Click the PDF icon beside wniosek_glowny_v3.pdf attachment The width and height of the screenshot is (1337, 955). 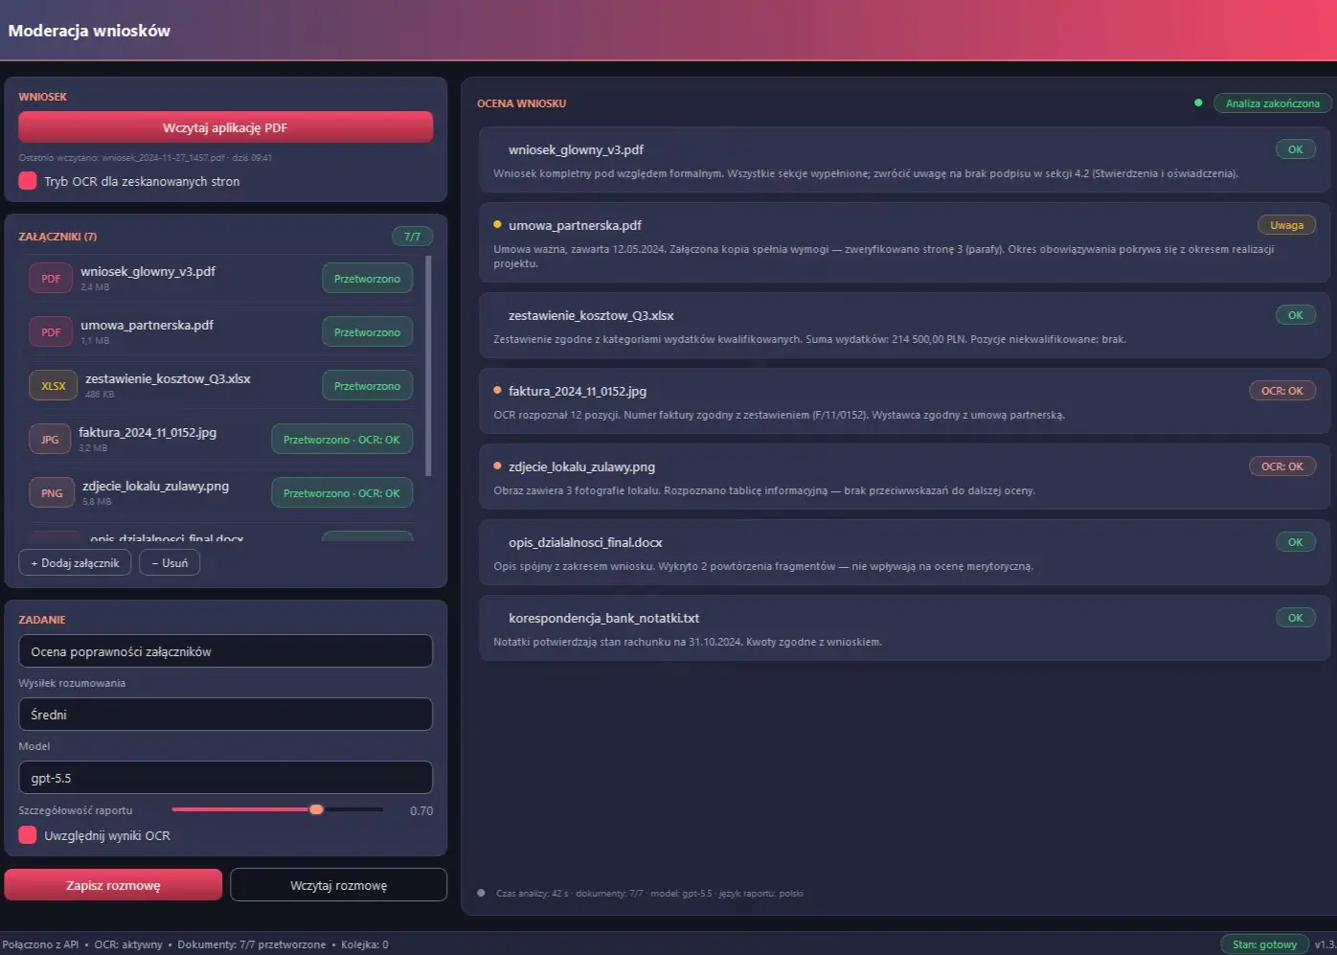(x=51, y=279)
